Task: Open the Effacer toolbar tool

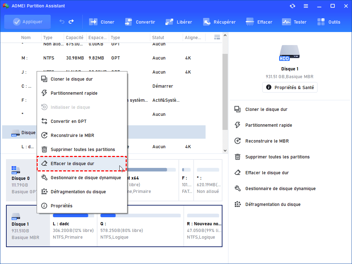Action: 259,22
